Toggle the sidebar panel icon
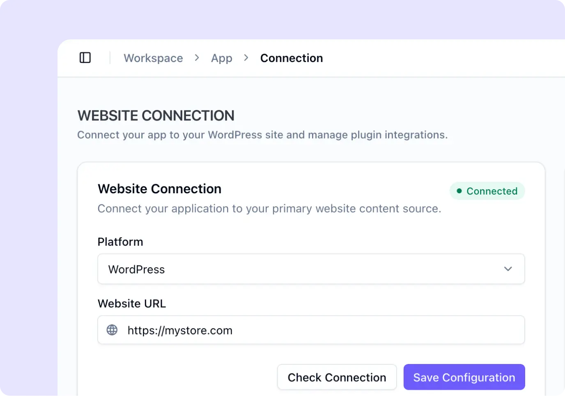This screenshot has height=396, width=565. (85, 57)
